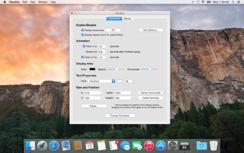Image resolution: width=244 pixels, height=153 pixels.
Task: Open System Preferences gear in dock
Action: point(172,146)
